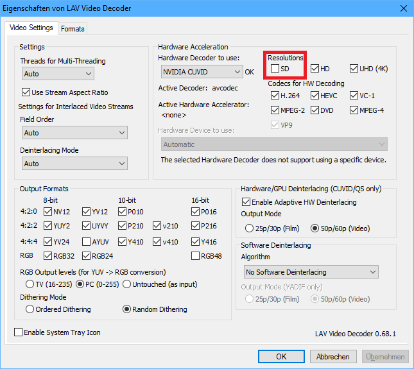Image resolution: width=414 pixels, height=369 pixels.
Task: Select the Video Settings tab
Action: (x=31, y=28)
